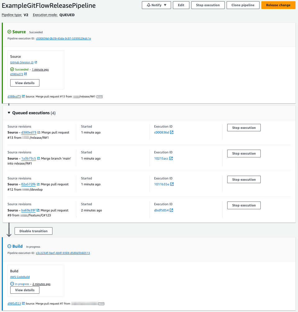Click the external link icon beside commit d905d513
This screenshot has width=298, height=312.
point(24,303)
